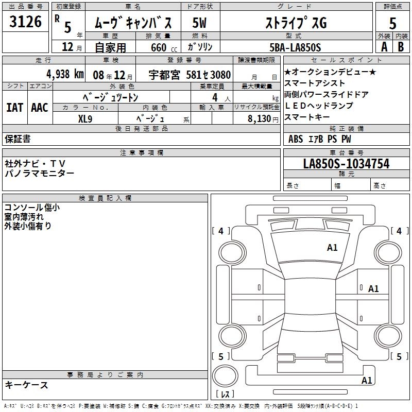
Task: Click the キーケース office notice
Action: coord(26,385)
